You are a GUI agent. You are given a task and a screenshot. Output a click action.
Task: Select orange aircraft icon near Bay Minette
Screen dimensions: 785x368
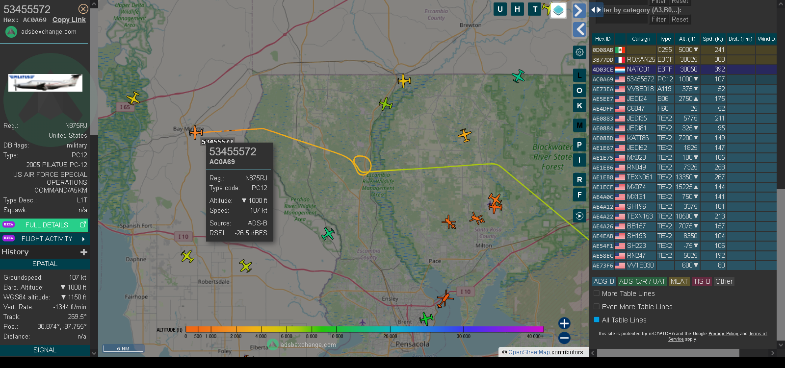click(196, 132)
